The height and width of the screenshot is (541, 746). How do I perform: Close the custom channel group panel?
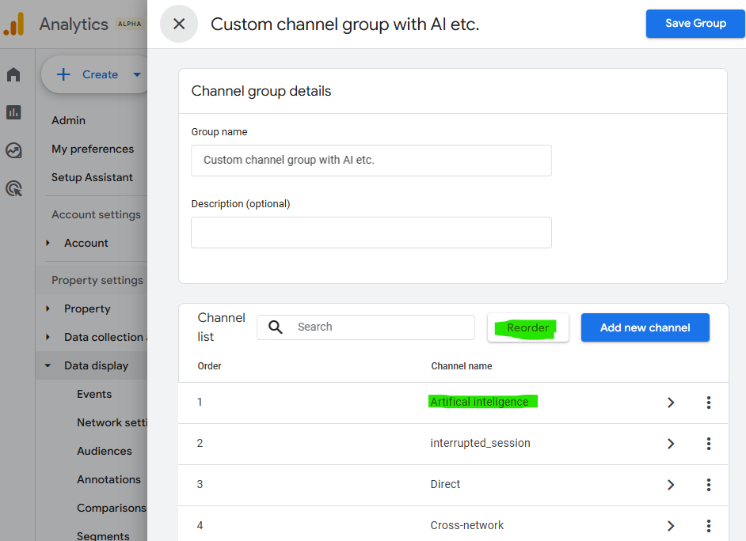(179, 24)
